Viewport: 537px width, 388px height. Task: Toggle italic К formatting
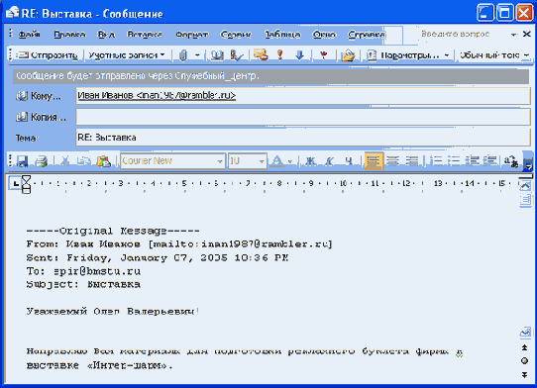click(329, 160)
